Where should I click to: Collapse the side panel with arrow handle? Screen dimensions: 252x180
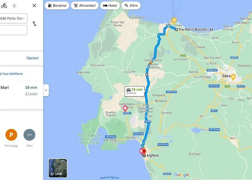coord(46,90)
